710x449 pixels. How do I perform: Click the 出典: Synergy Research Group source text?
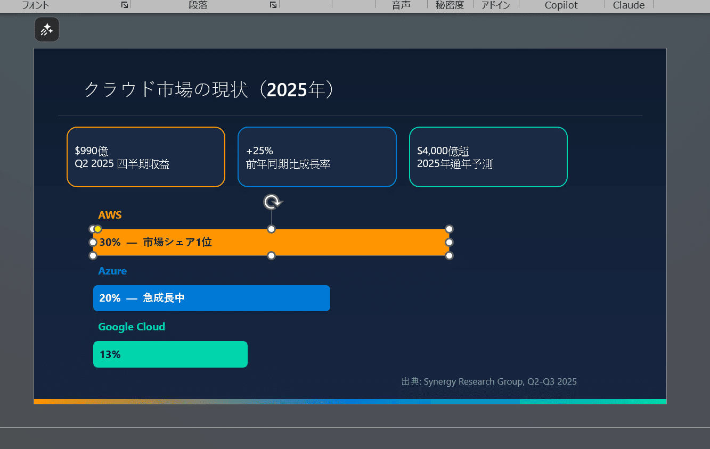(489, 381)
